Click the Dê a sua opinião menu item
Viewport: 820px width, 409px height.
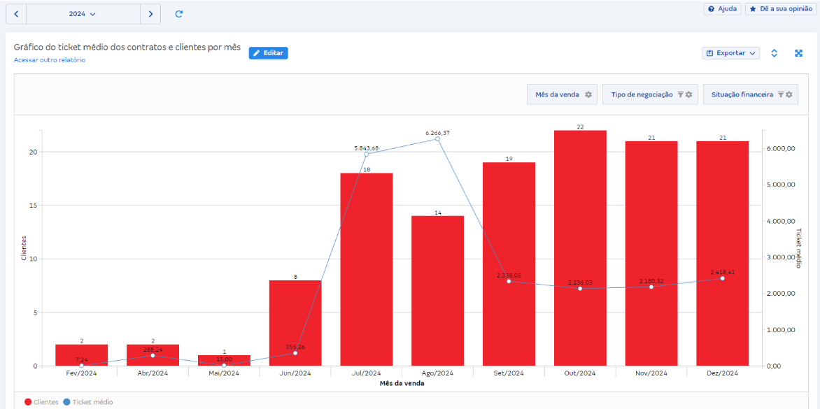point(779,8)
